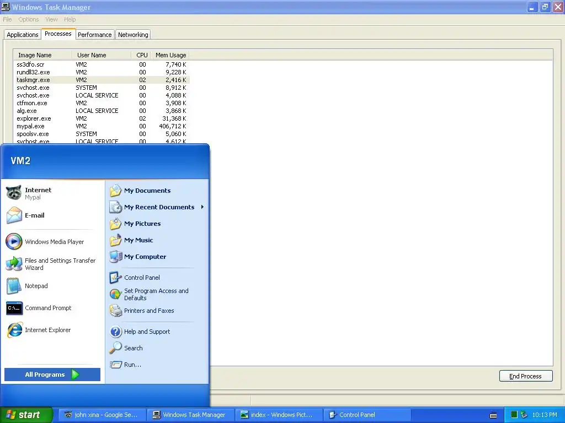
Task: Select mypal.exe process row
Action: tap(102, 126)
